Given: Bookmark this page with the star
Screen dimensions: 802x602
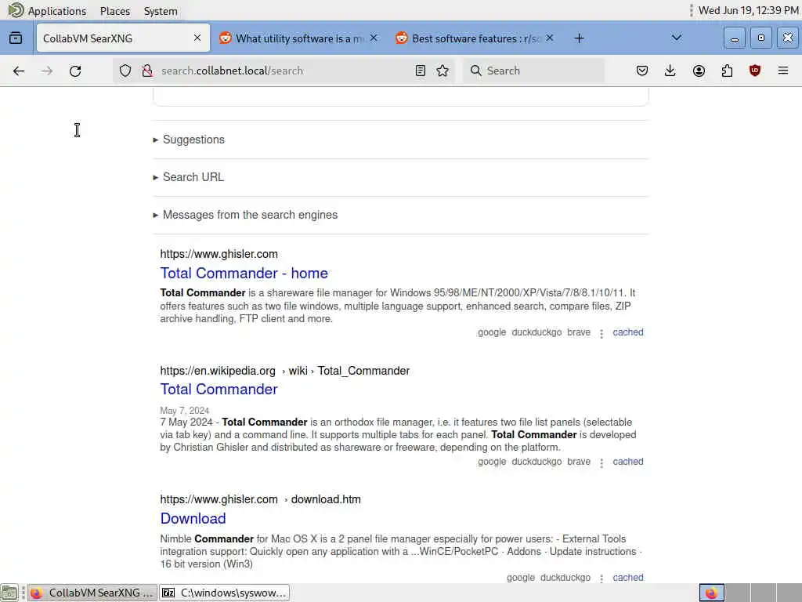Looking at the screenshot, I should [x=443, y=71].
